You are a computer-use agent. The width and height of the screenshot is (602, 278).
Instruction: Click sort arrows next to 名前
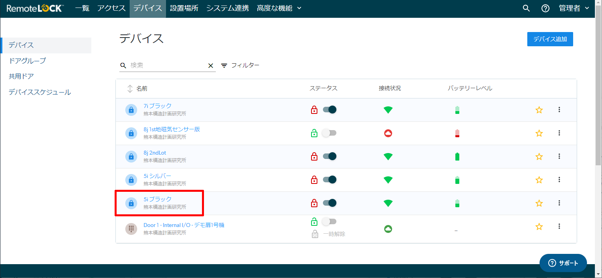[x=130, y=89]
